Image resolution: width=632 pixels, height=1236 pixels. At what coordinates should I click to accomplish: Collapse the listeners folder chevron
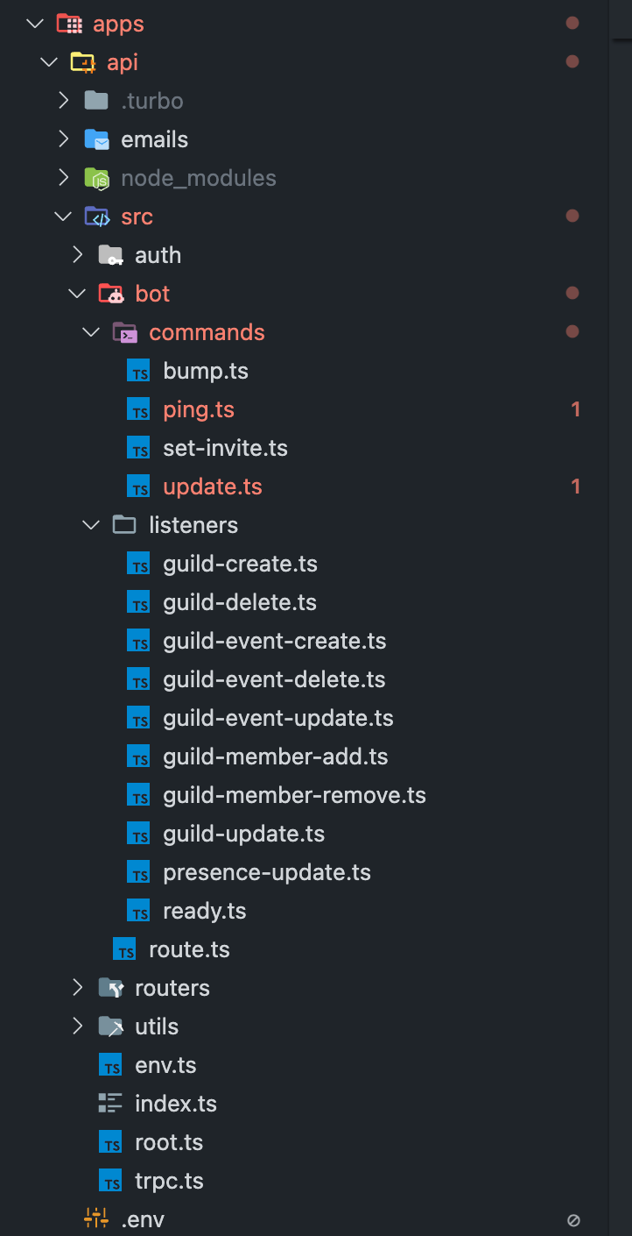pyautogui.click(x=91, y=525)
